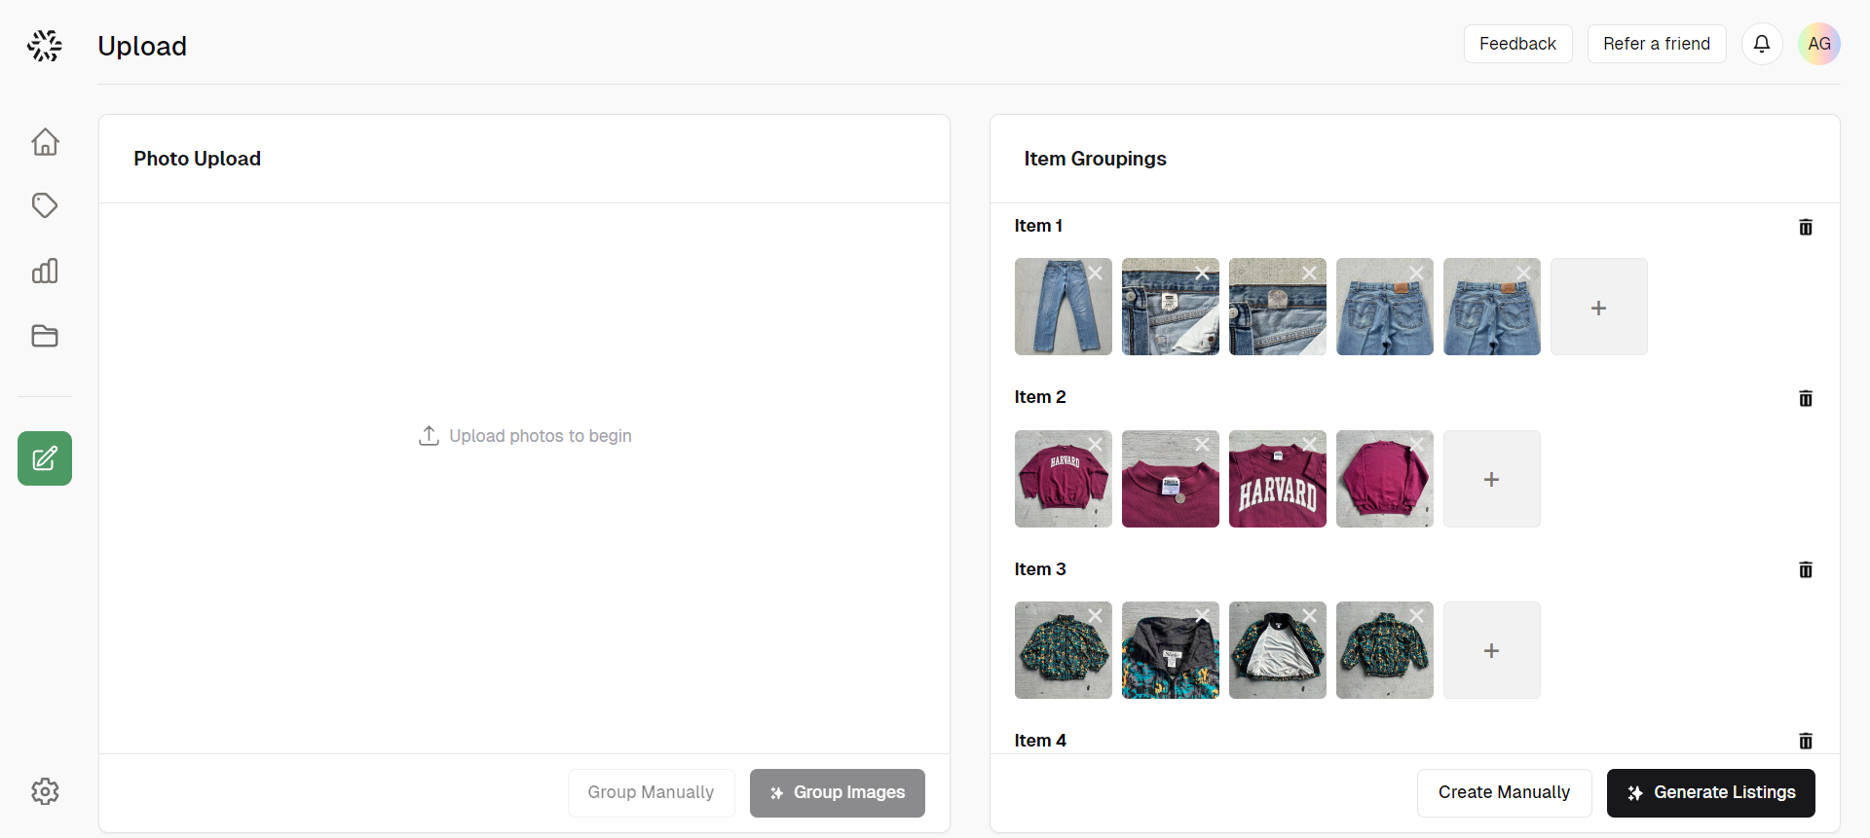Open the Home icon in the sidebar

pyautogui.click(x=45, y=141)
